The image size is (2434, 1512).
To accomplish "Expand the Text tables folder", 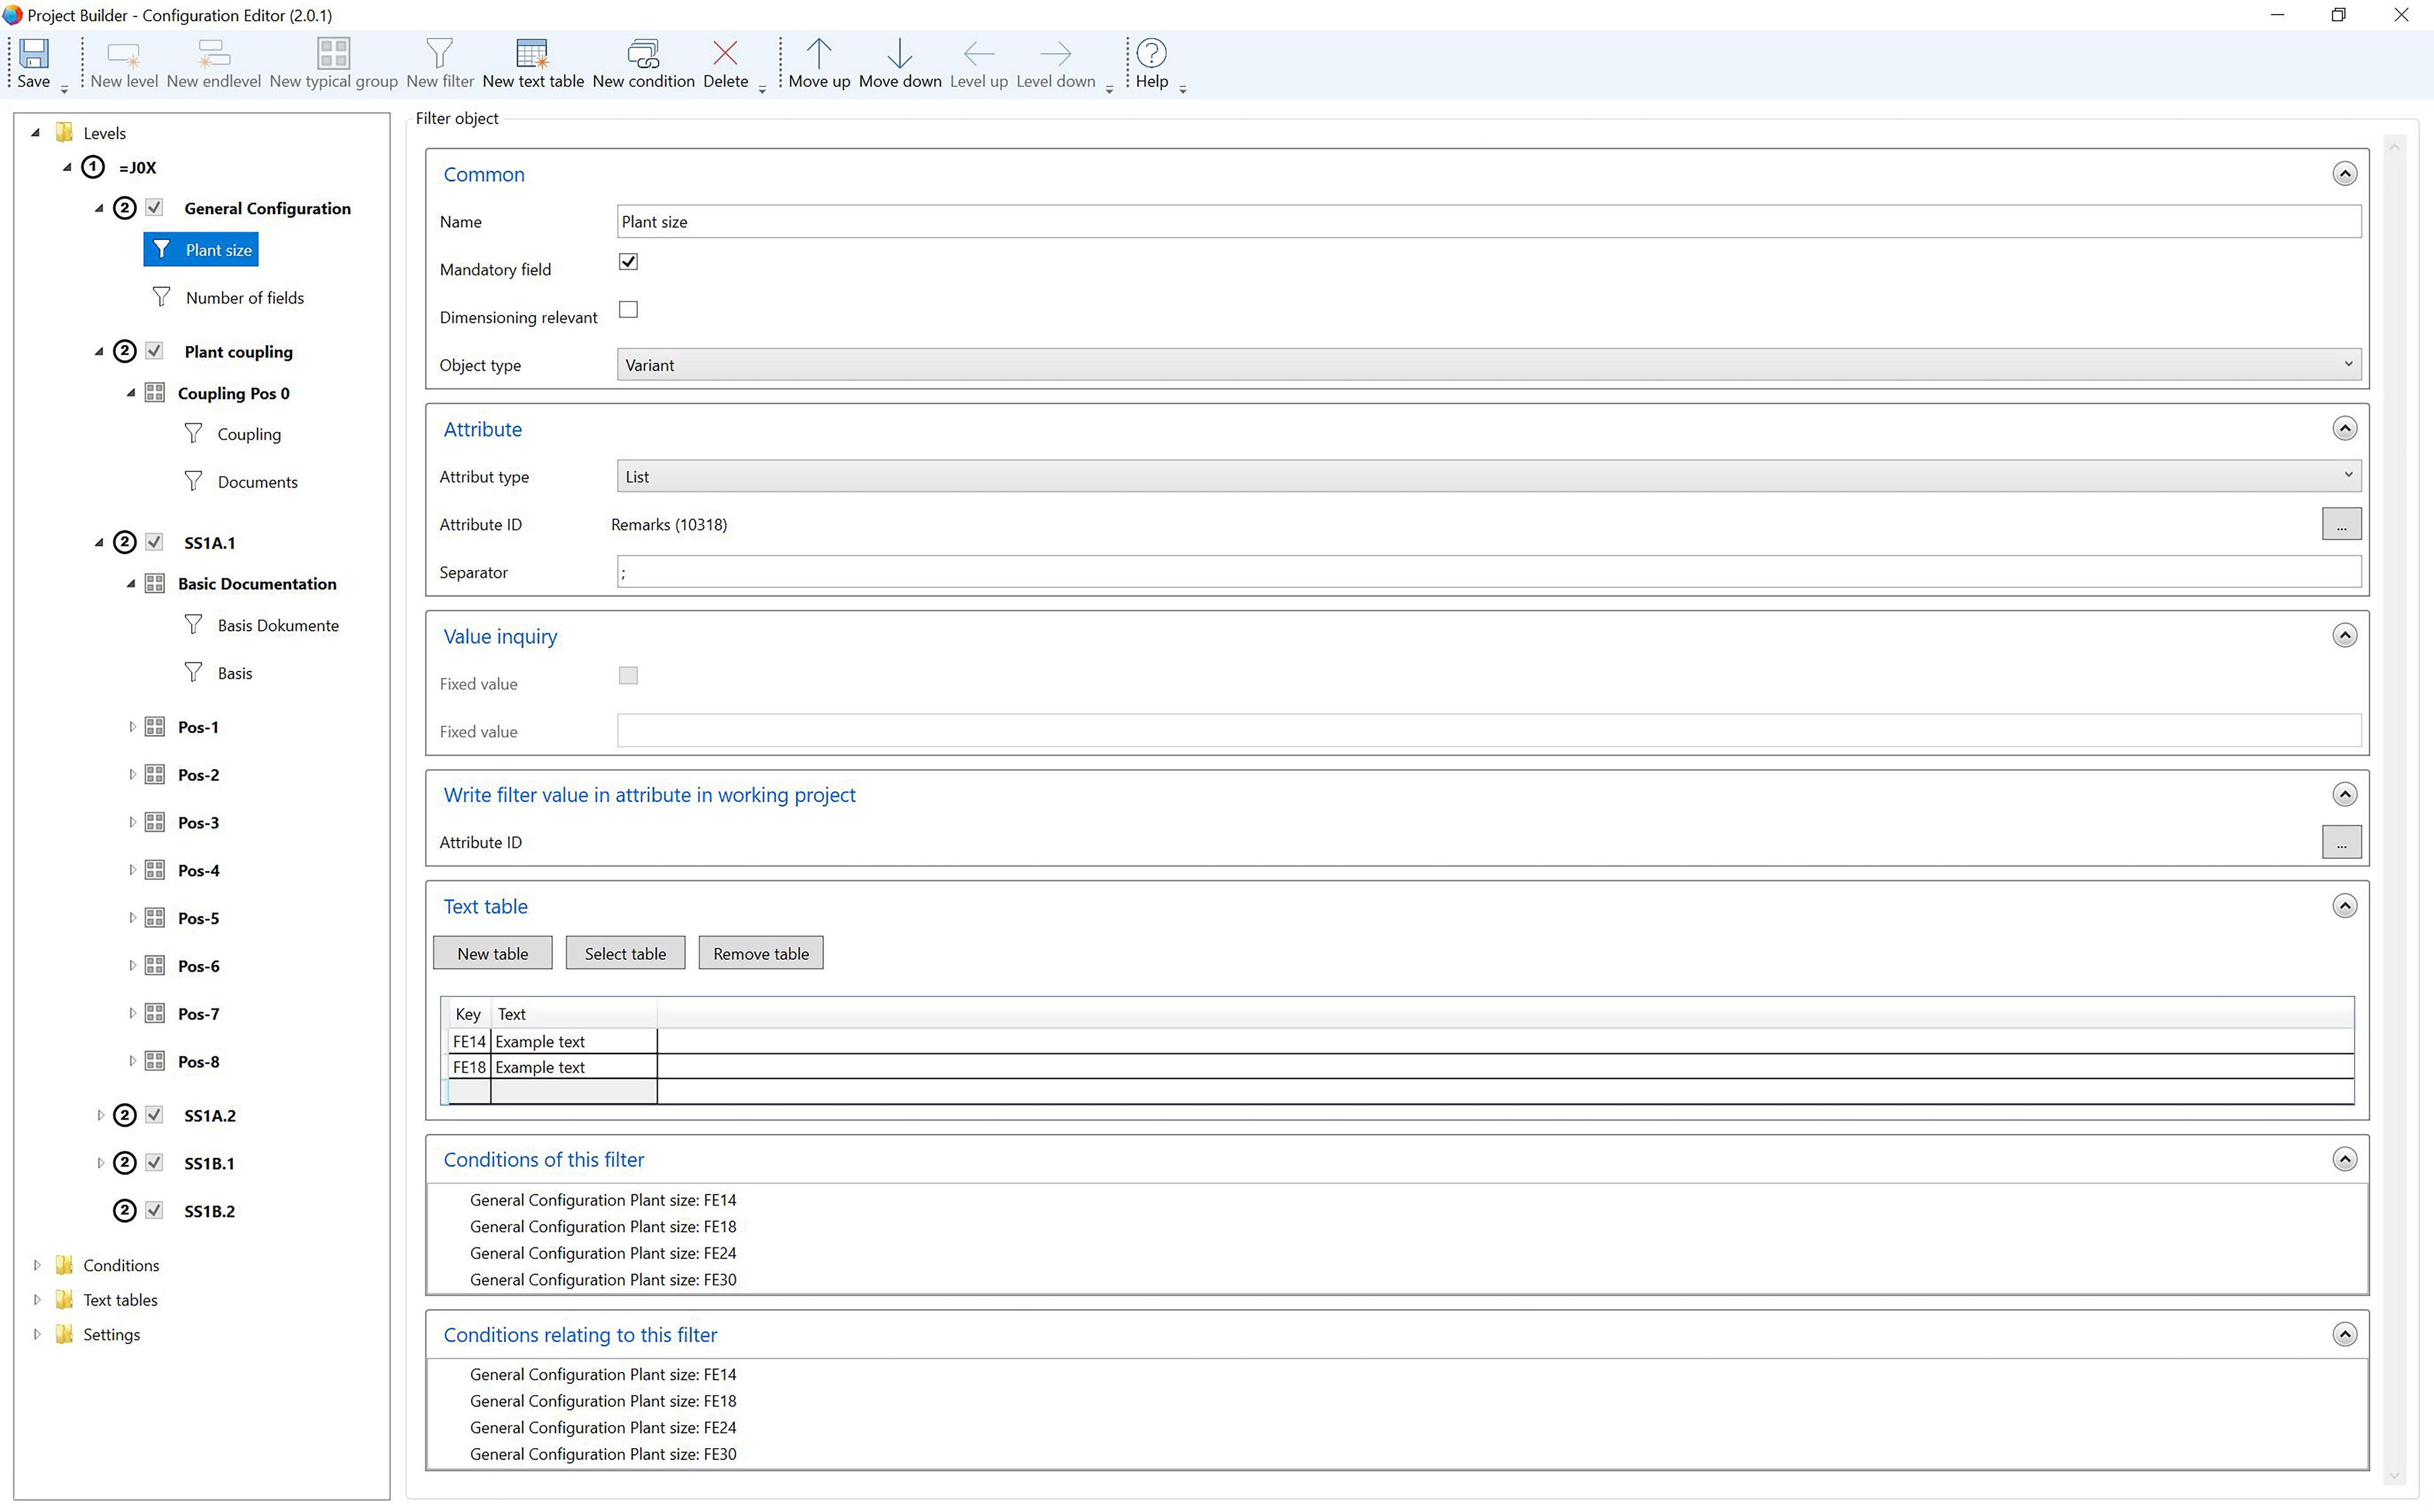I will point(37,1300).
